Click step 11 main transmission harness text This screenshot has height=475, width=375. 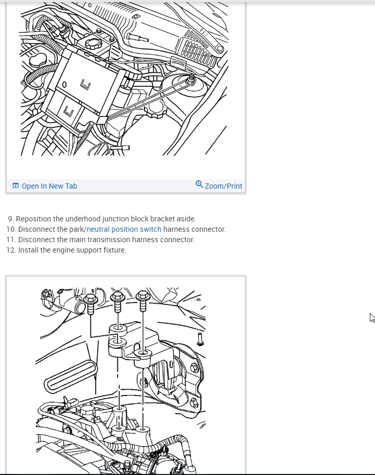tap(100, 240)
